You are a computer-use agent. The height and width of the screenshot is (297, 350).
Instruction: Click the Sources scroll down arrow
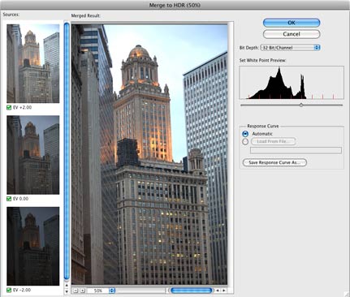click(x=67, y=291)
